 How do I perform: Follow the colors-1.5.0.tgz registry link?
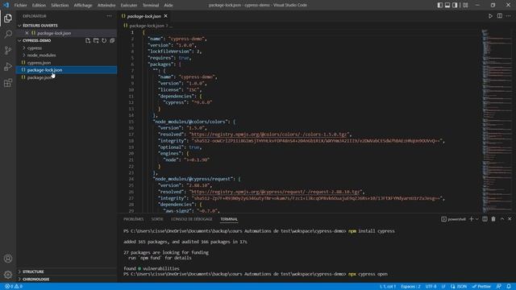tap(269, 135)
